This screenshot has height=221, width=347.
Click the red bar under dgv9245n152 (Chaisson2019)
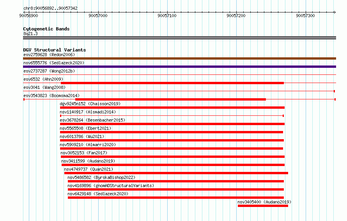click(172, 108)
